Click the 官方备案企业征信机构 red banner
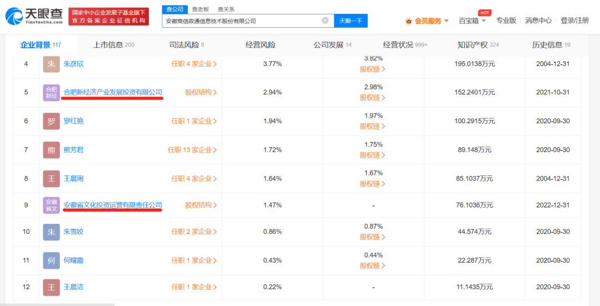Image resolution: width=600 pixels, height=306 pixels. coord(109,17)
